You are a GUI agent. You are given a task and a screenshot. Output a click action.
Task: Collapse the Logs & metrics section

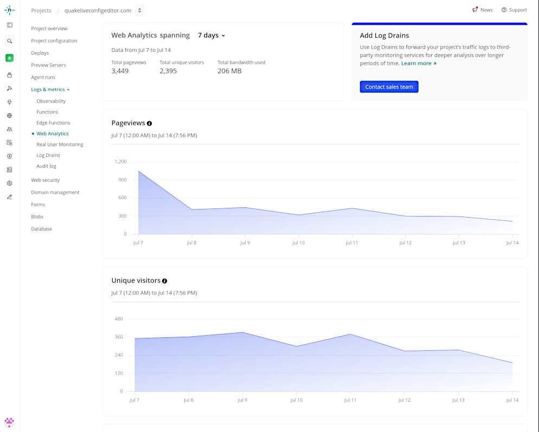(50, 89)
